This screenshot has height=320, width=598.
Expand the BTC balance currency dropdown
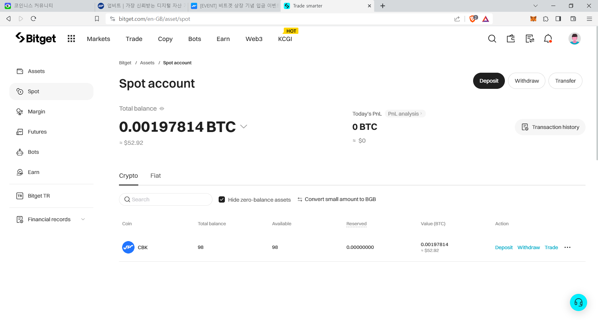(244, 127)
